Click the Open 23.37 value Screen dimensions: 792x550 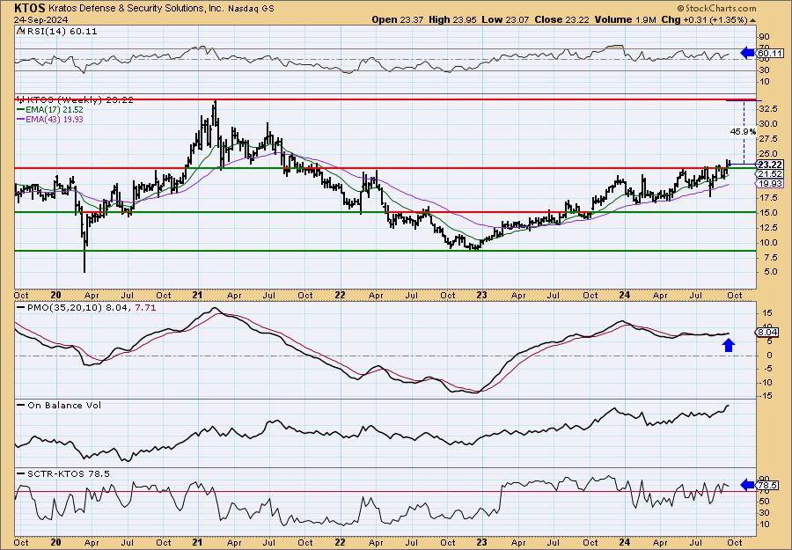(x=398, y=19)
